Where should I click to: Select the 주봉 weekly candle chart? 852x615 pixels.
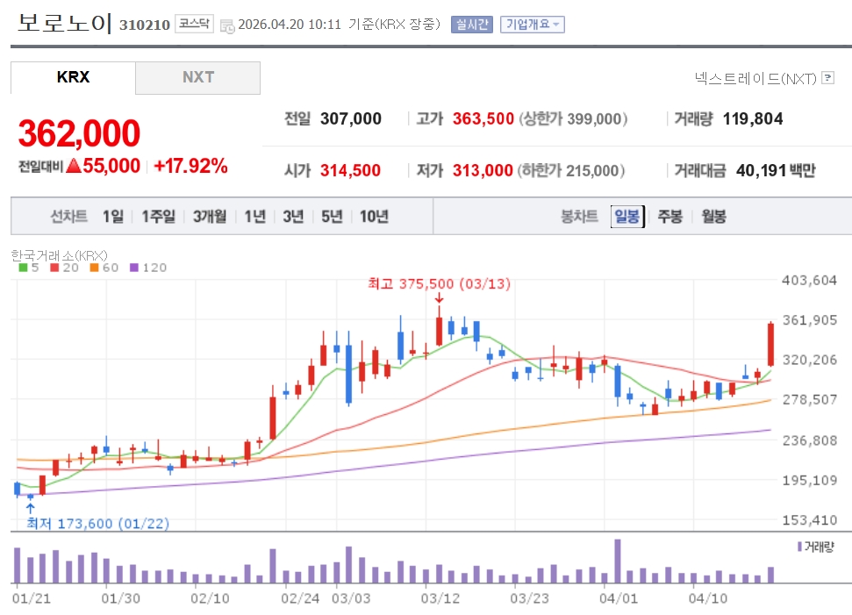pyautogui.click(x=669, y=217)
